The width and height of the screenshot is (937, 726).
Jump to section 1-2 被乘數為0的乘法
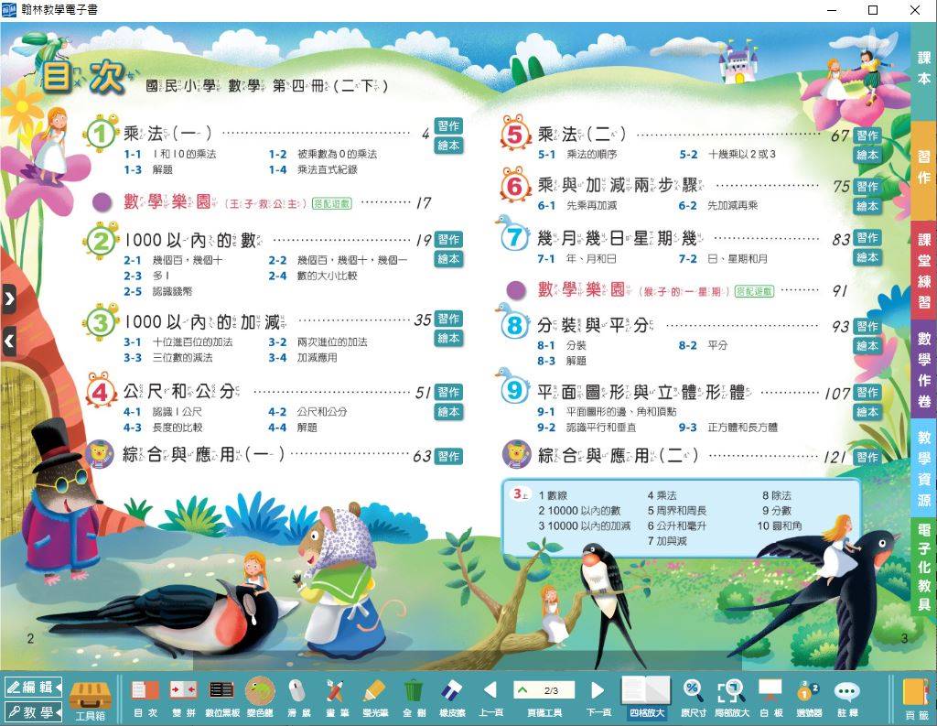click(x=323, y=155)
